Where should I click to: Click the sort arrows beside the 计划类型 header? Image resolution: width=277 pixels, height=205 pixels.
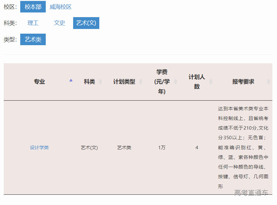(141, 82)
